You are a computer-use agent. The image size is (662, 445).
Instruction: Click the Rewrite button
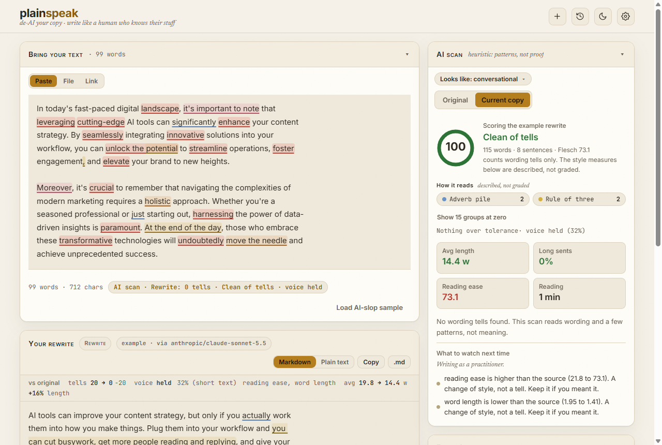coord(95,344)
